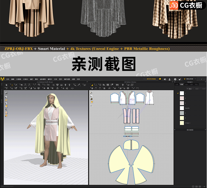The width and height of the screenshot is (207, 188).
Task: Click the running-figure pin tool in second row
Action: coord(7,88)
